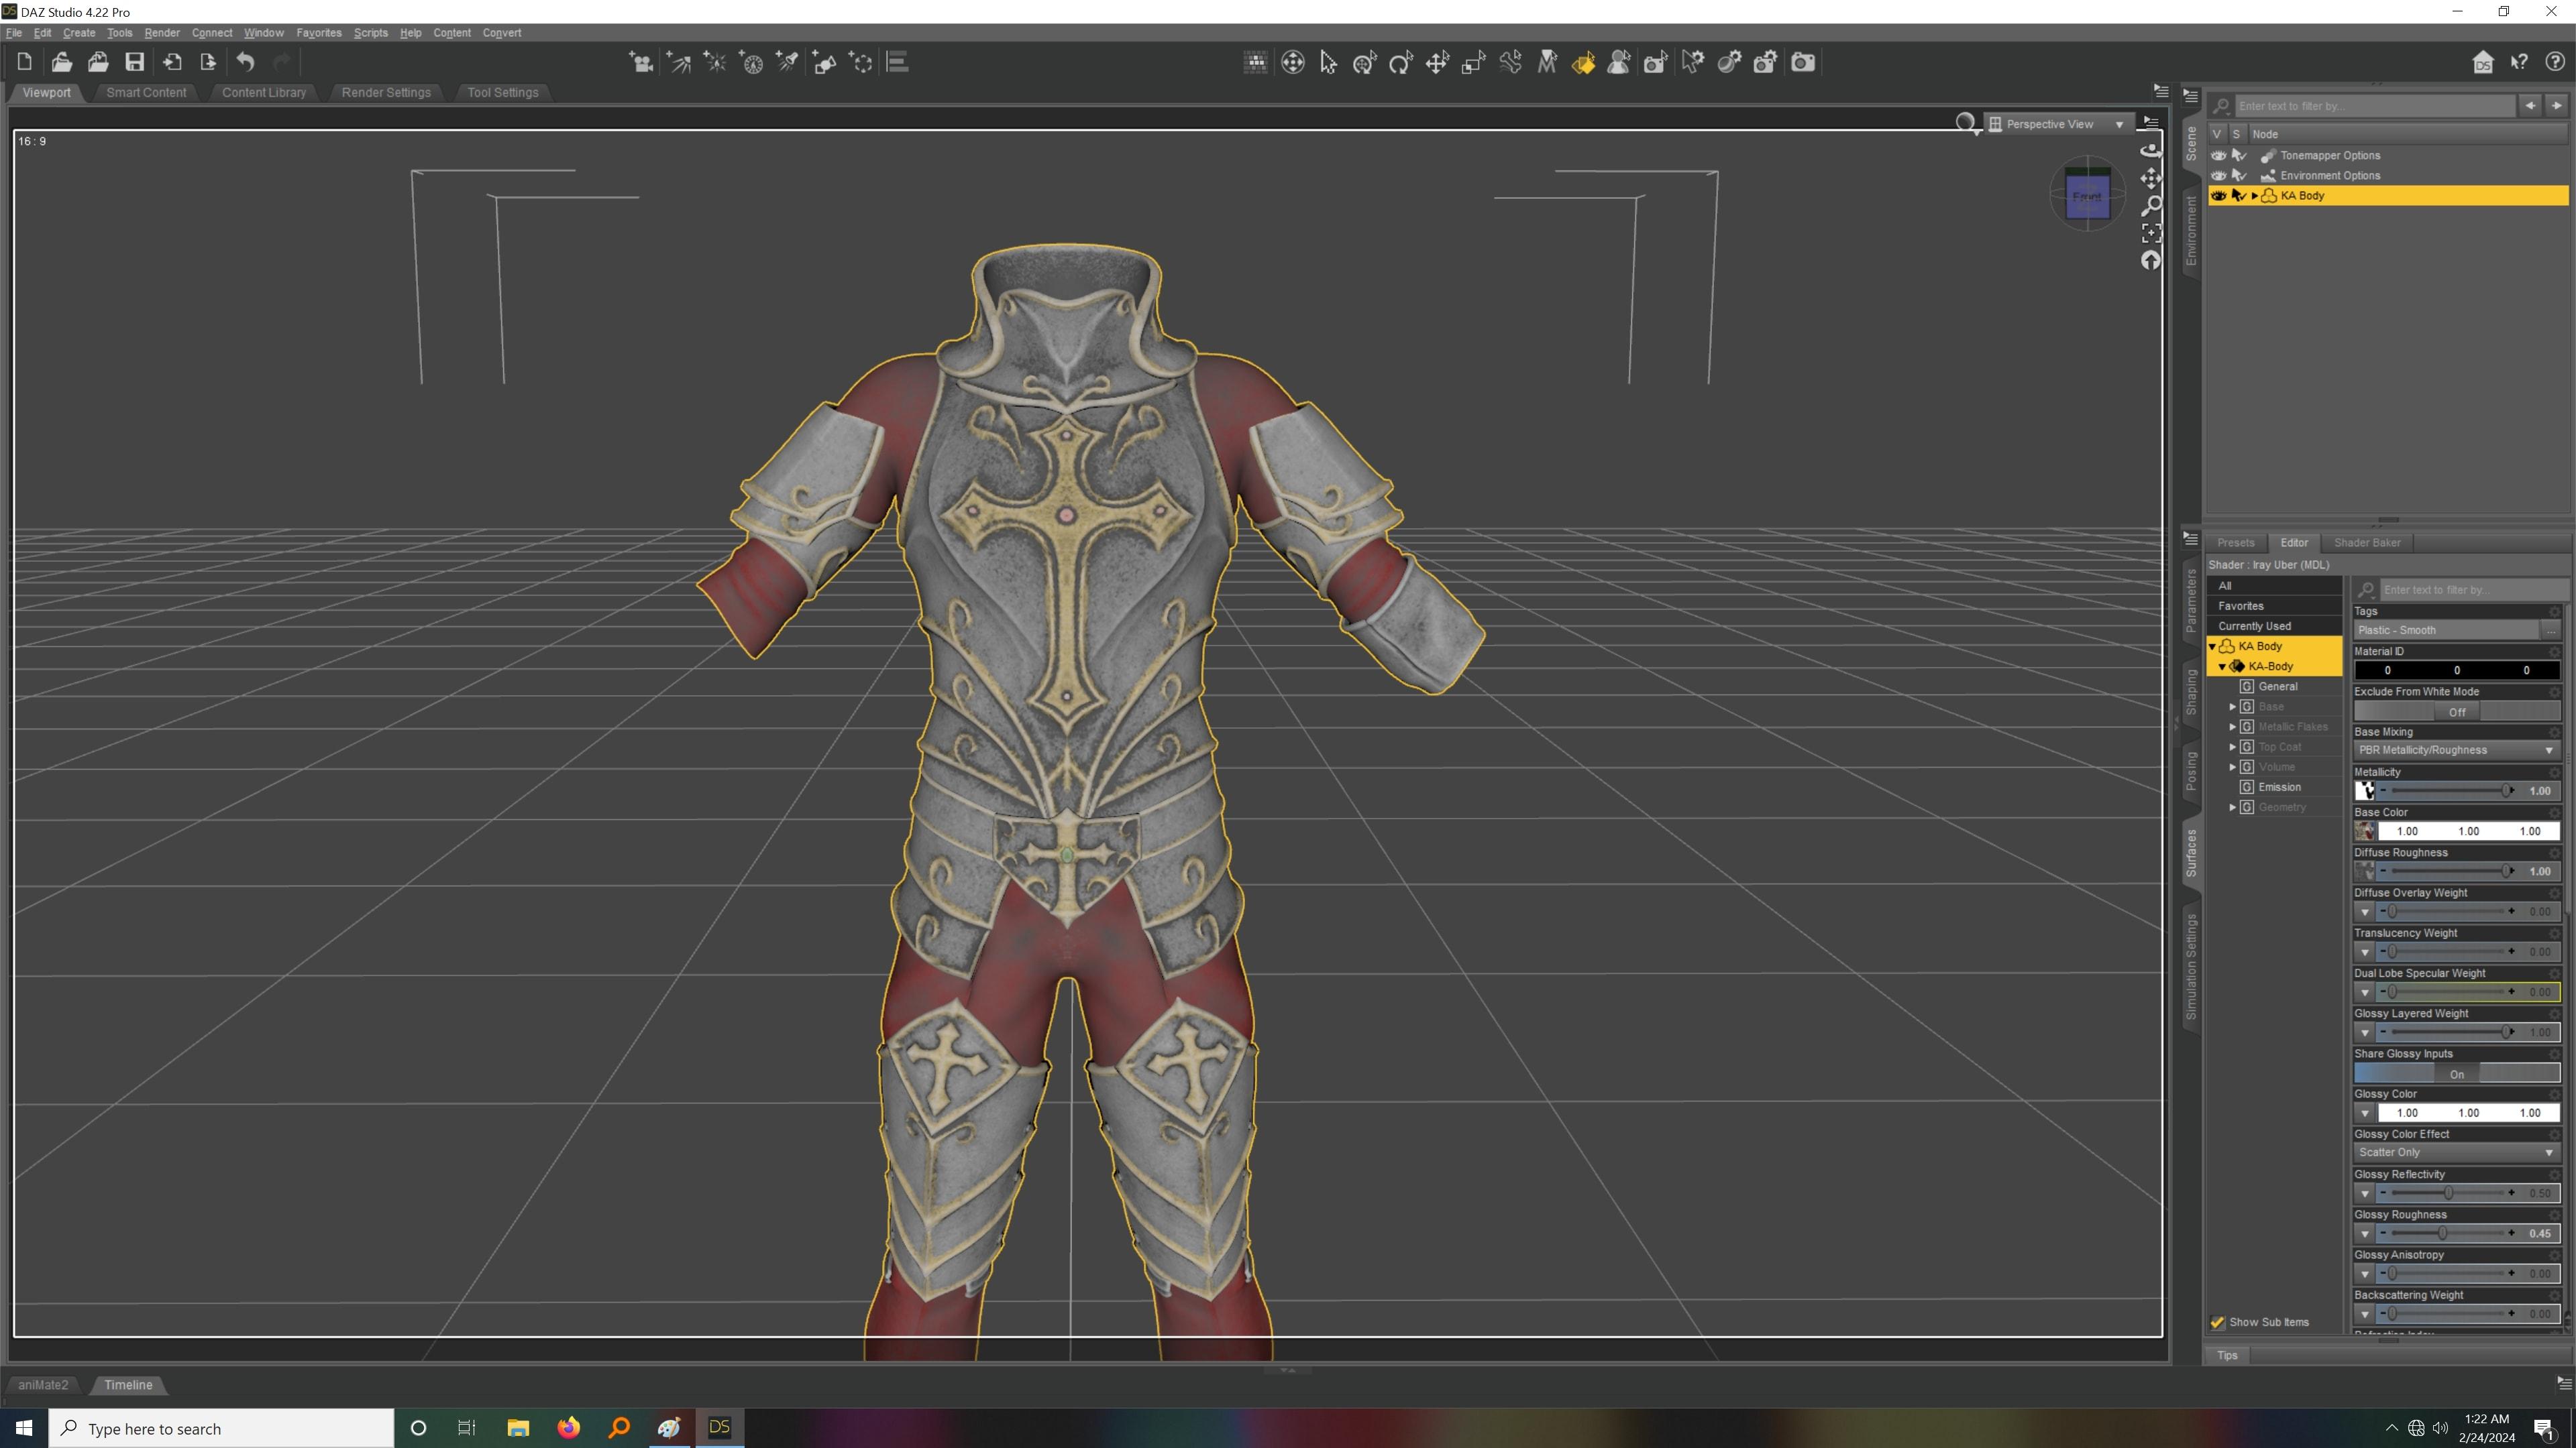Image resolution: width=2576 pixels, height=1448 pixels.
Task: Toggle Show Sub Items checkbox
Action: point(2217,1322)
